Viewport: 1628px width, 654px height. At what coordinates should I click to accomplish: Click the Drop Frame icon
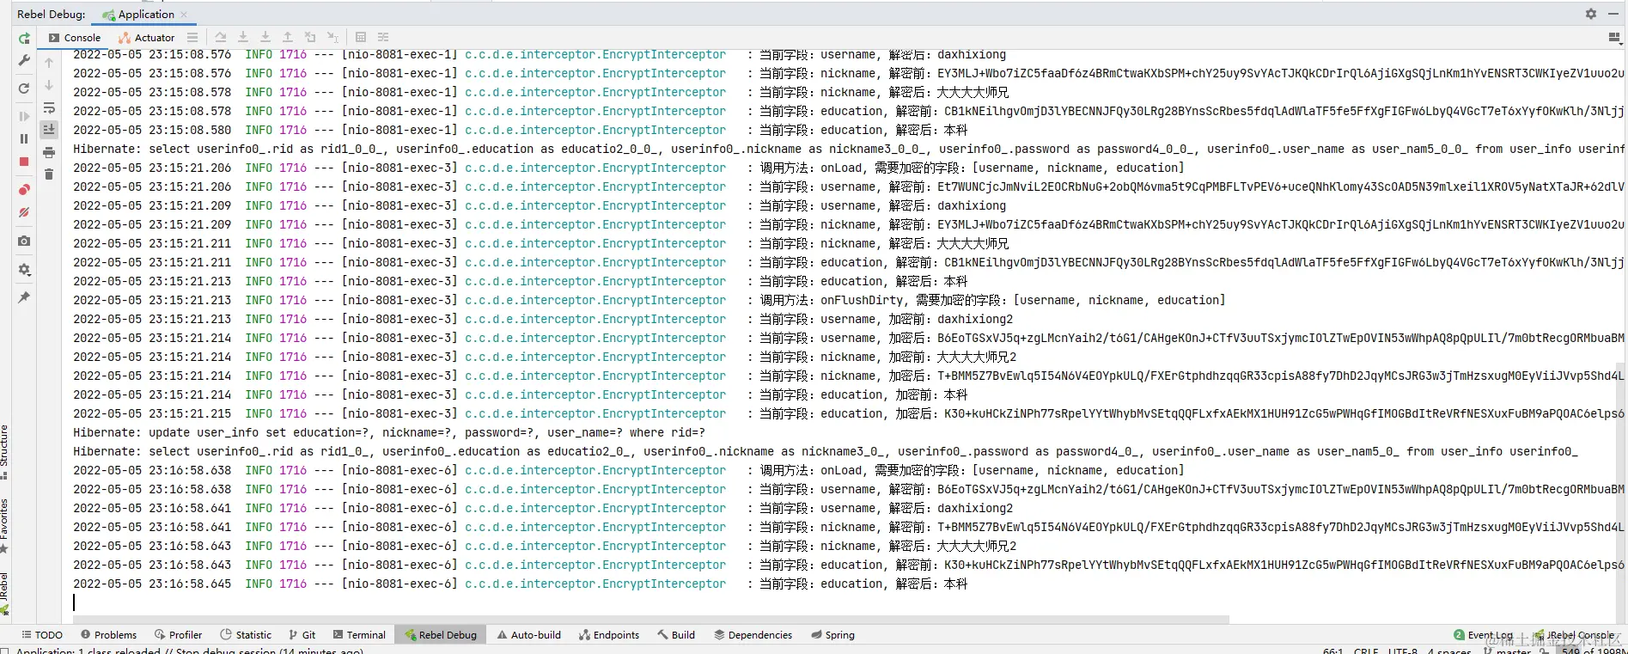(x=310, y=38)
